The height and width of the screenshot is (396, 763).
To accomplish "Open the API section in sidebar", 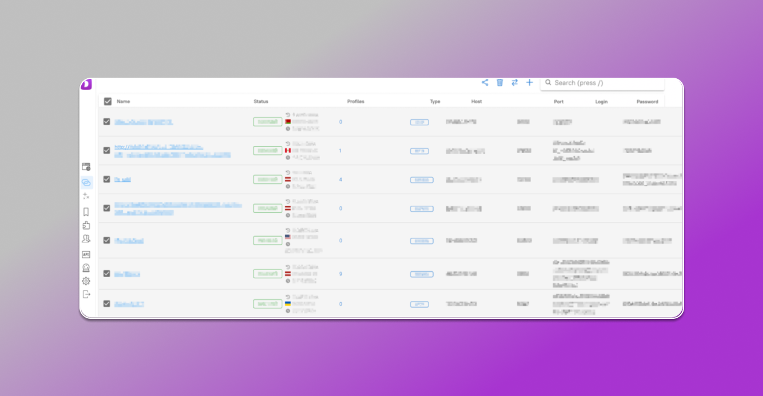I will tap(86, 254).
